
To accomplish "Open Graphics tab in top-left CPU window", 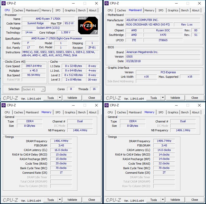I will [70, 10].
